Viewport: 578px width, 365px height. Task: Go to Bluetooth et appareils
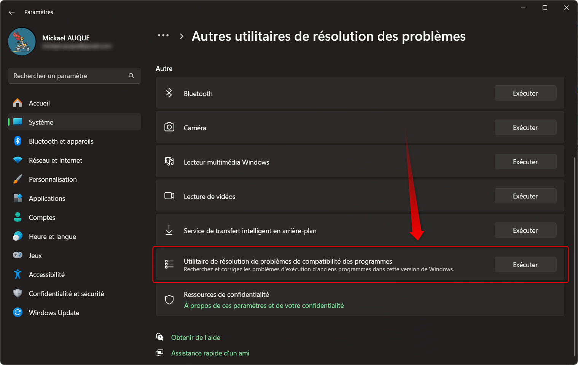[61, 141]
